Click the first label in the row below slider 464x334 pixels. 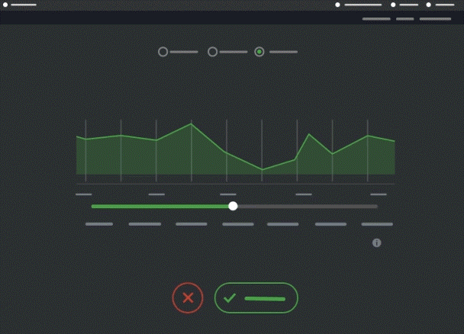(99, 224)
